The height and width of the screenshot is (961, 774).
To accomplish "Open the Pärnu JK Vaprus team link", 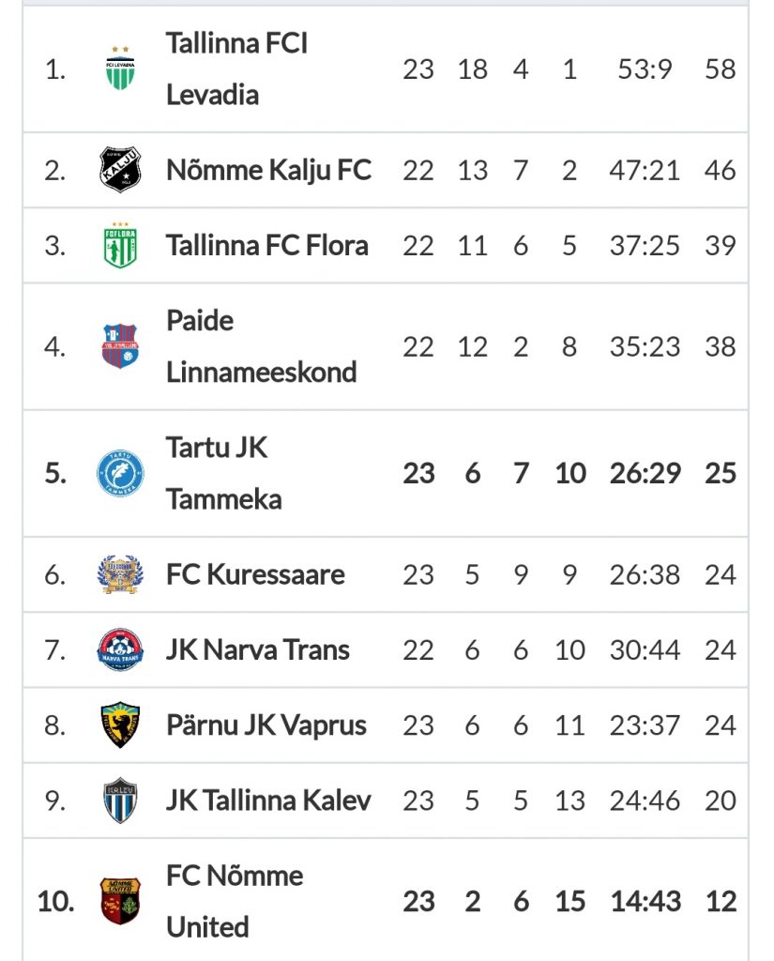I will coord(266,725).
